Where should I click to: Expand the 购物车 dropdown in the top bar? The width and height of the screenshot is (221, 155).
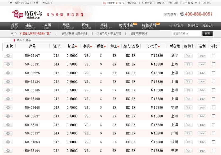[123, 3]
